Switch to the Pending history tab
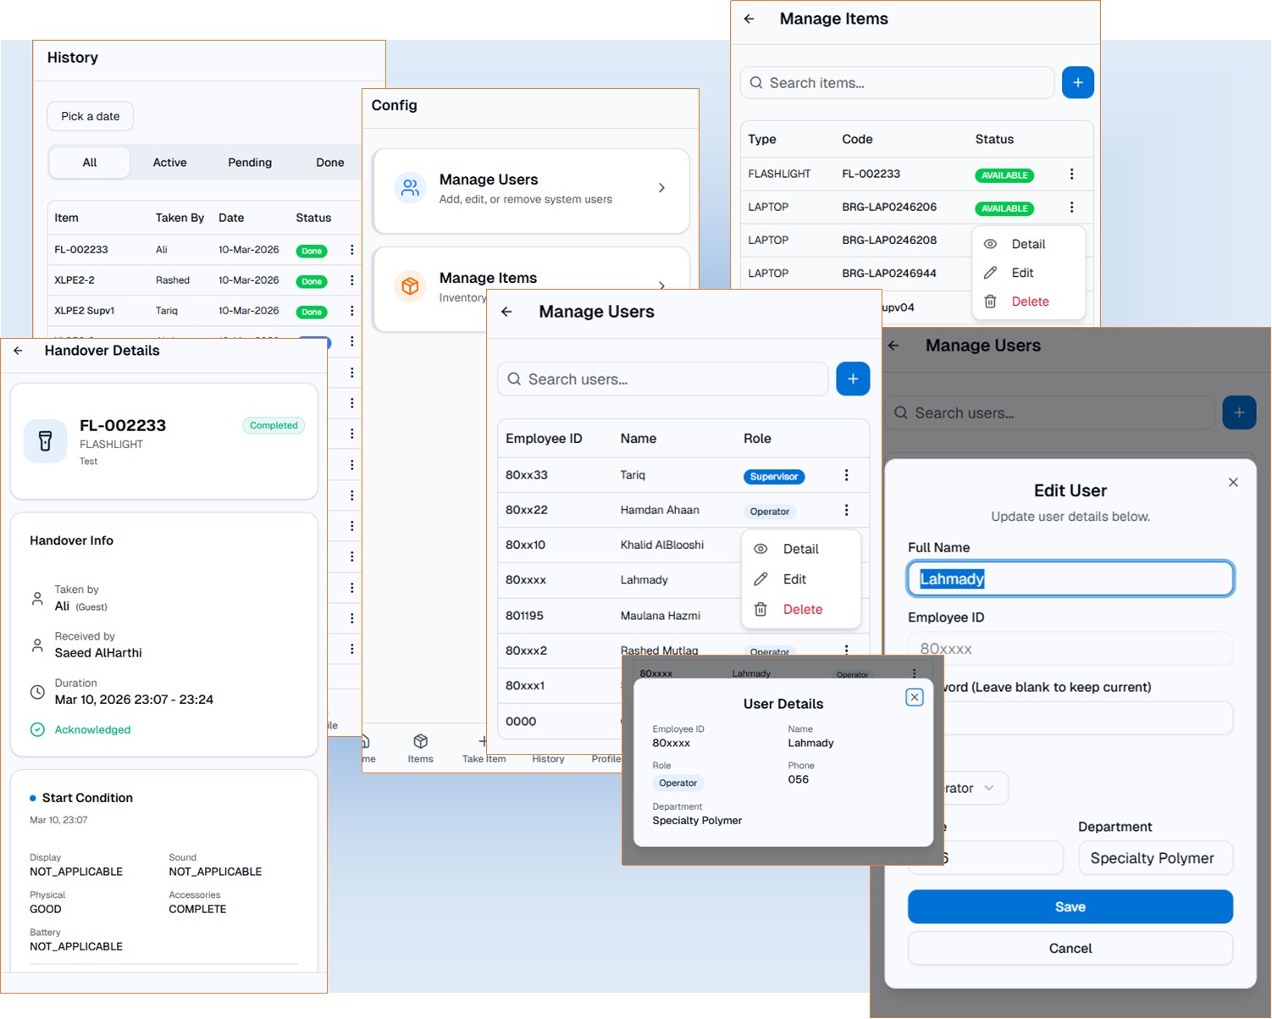Image resolution: width=1272 pixels, height=1019 pixels. tap(249, 163)
